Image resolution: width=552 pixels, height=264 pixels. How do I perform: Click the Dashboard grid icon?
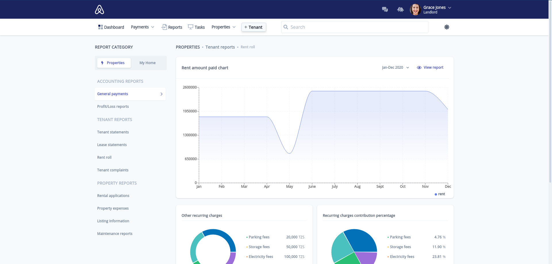[x=100, y=27]
